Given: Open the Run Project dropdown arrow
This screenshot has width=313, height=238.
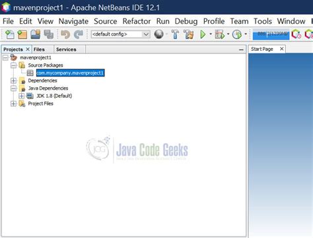Looking at the screenshot, I should coord(211,34).
